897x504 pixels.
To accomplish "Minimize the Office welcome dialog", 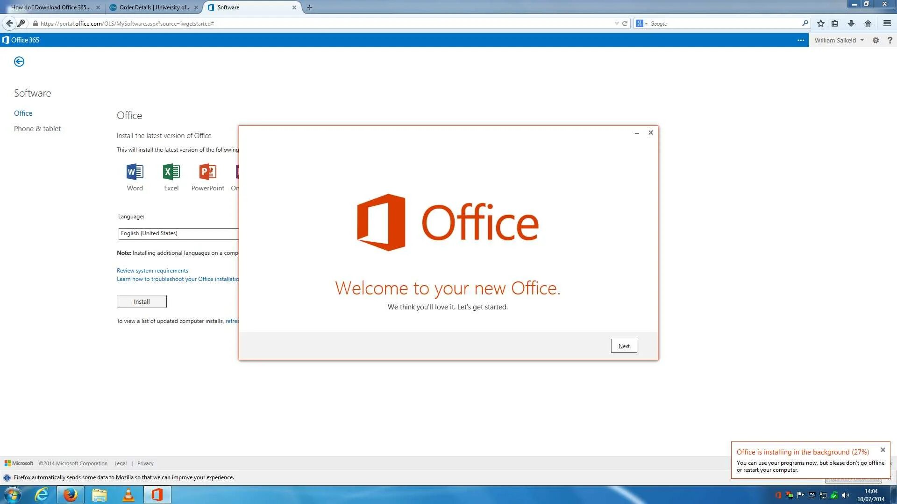I will coord(637,133).
